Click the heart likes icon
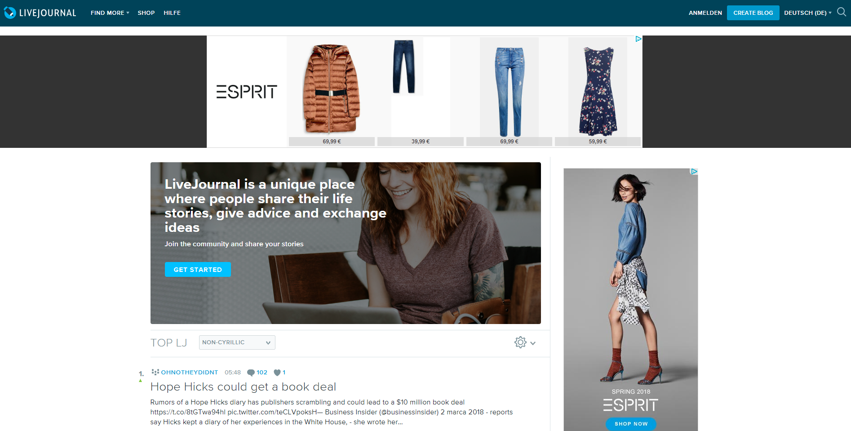This screenshot has height=431, width=851. (277, 373)
